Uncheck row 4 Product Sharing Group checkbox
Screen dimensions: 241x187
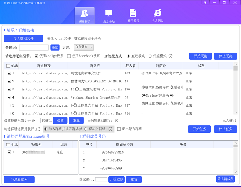tap(9, 97)
